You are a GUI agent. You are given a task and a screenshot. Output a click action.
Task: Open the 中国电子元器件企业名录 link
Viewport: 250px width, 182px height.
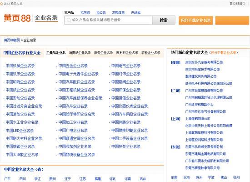[x=79, y=74]
